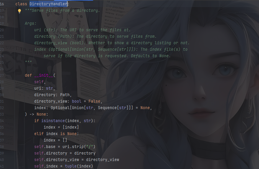259x169 pixels.
Task: Click line number 38 in the gutter
Action: [2, 147]
